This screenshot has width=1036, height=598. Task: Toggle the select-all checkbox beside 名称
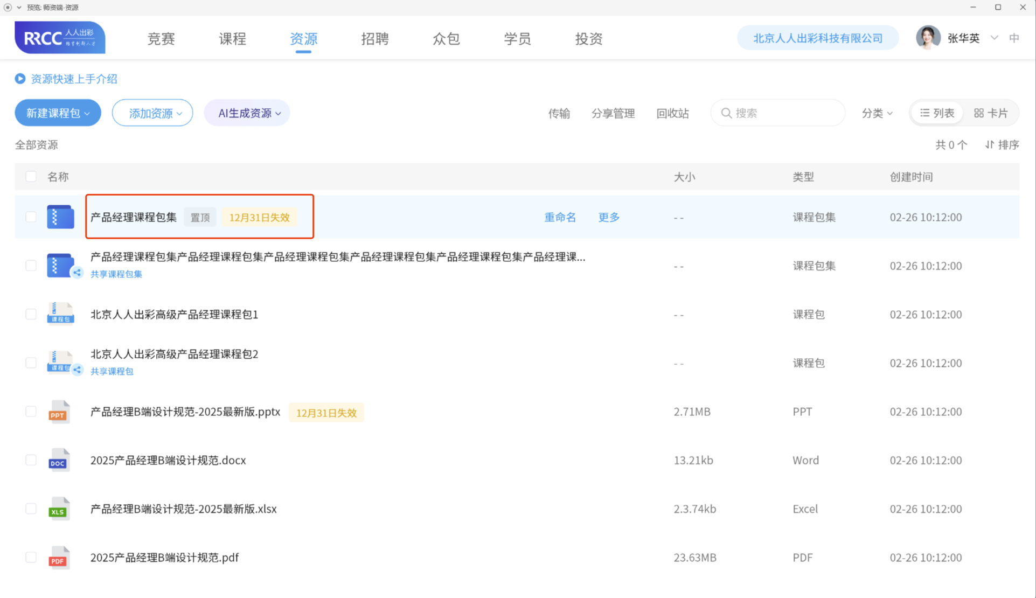[x=31, y=177]
